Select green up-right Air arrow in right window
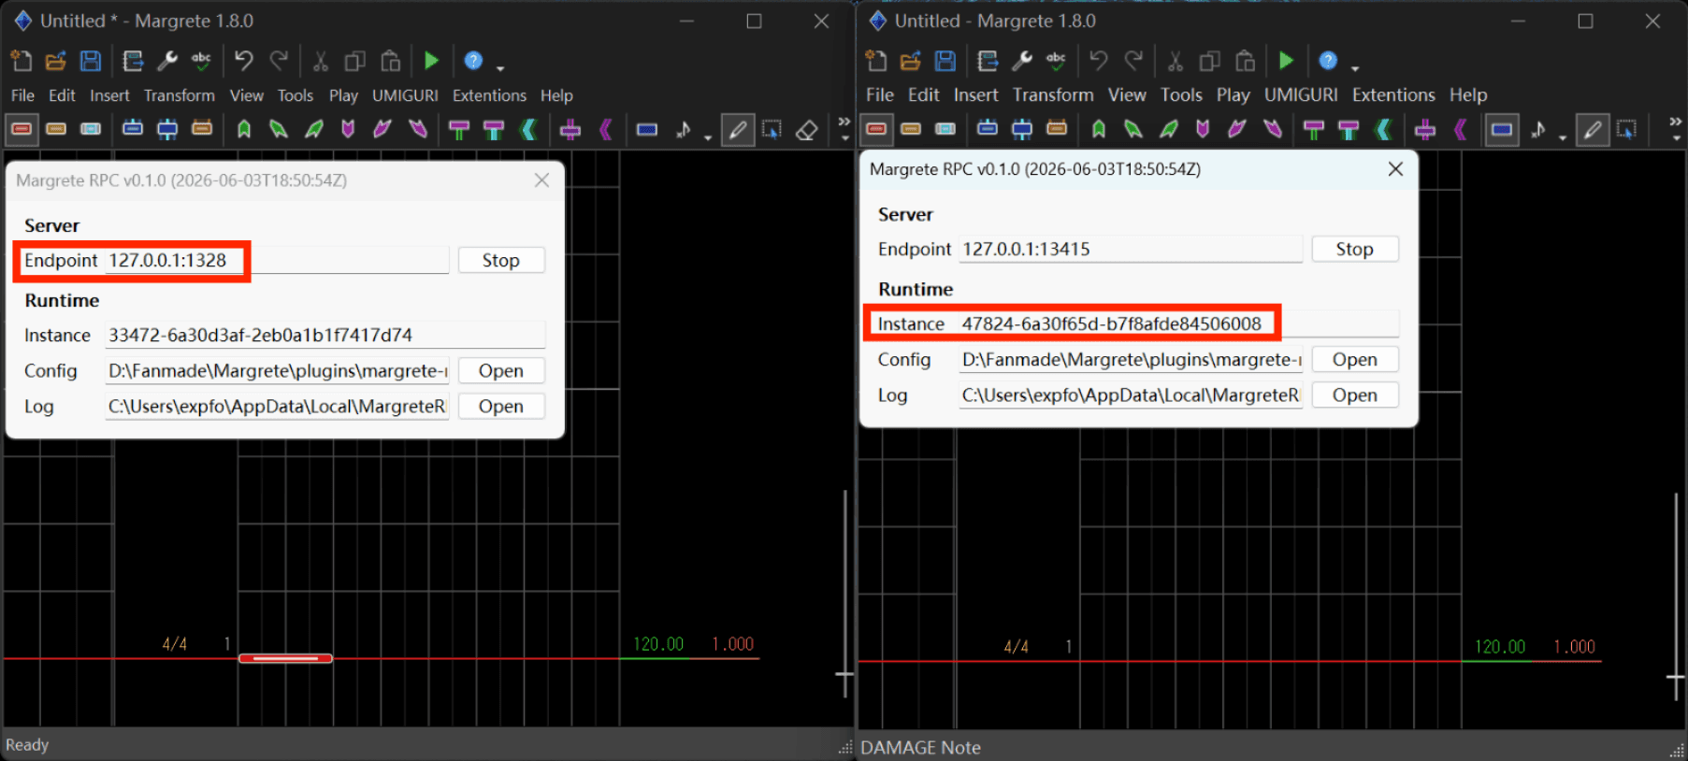Image resolution: width=1688 pixels, height=761 pixels. [1168, 129]
